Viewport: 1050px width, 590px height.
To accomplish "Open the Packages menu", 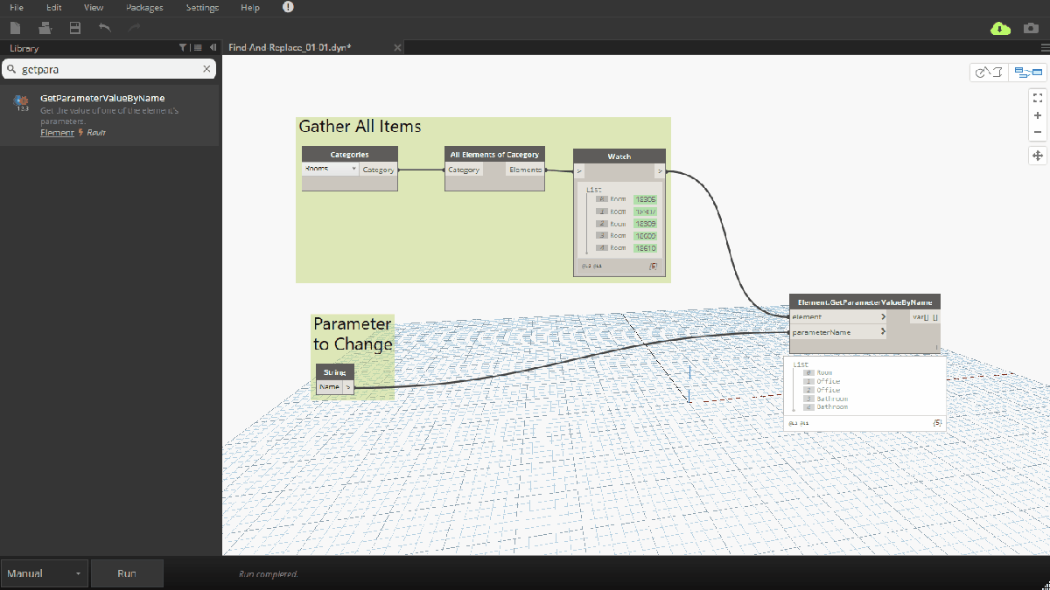I will point(143,7).
